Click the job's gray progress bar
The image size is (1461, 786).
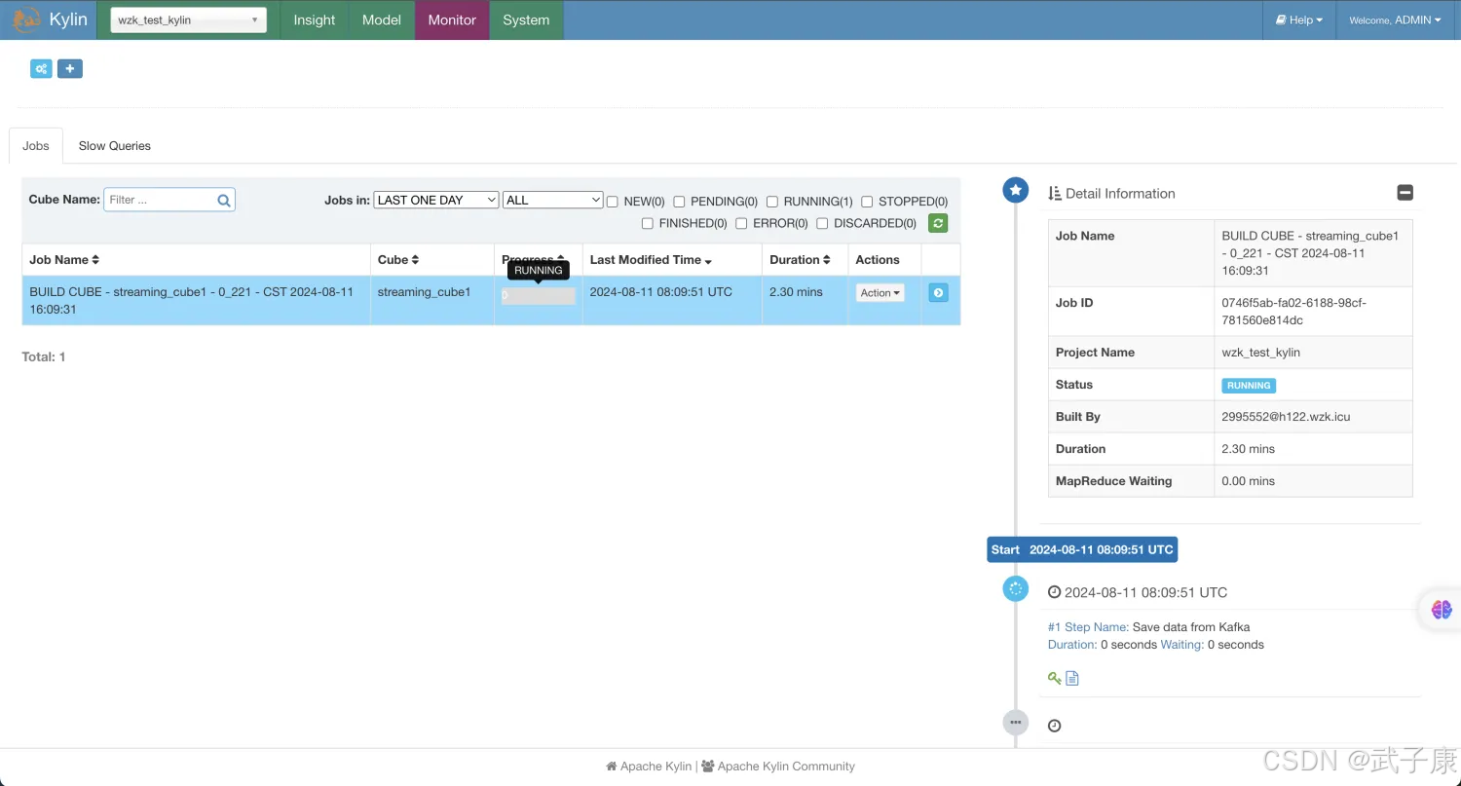(538, 296)
